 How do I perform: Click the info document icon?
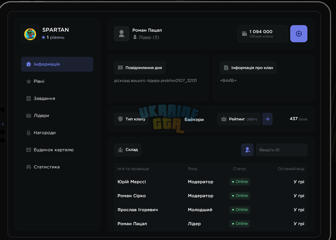[226, 68]
